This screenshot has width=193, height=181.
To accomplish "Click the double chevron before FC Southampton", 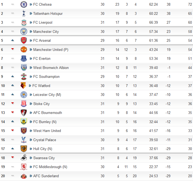I will pyautogui.click(x=31, y=77).
